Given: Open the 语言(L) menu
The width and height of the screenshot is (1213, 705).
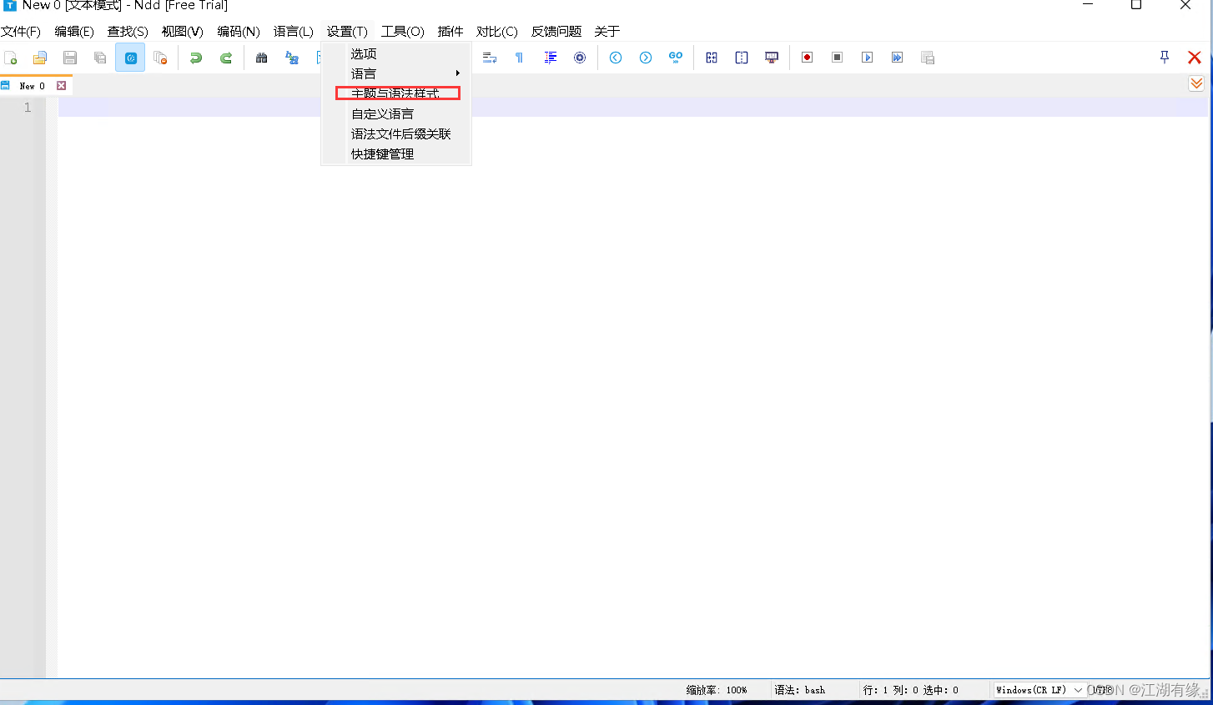Looking at the screenshot, I should click(x=294, y=32).
